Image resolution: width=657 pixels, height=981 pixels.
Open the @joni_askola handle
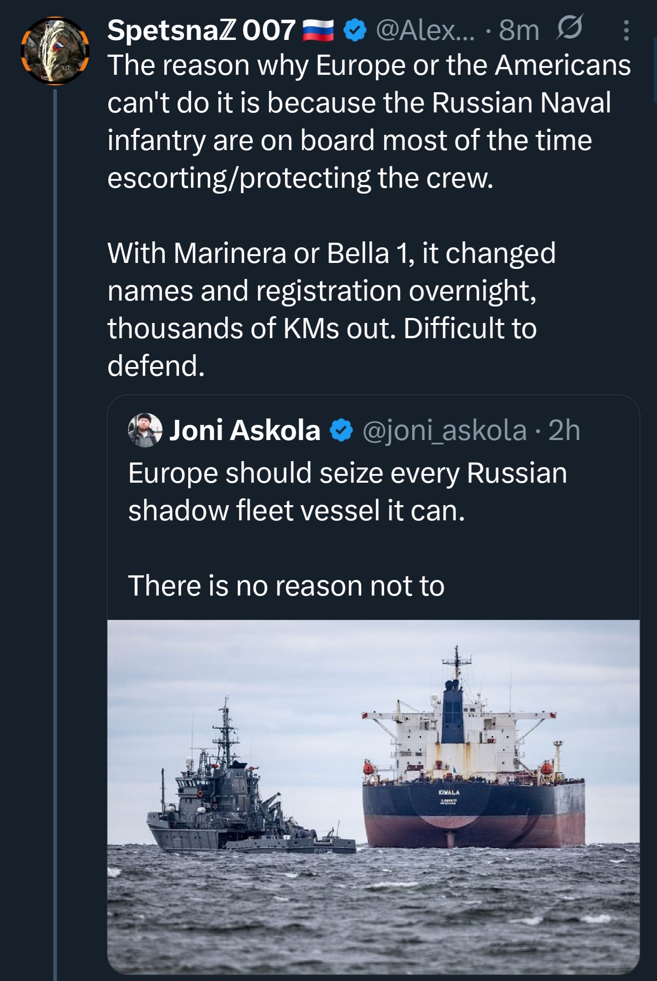pos(444,430)
